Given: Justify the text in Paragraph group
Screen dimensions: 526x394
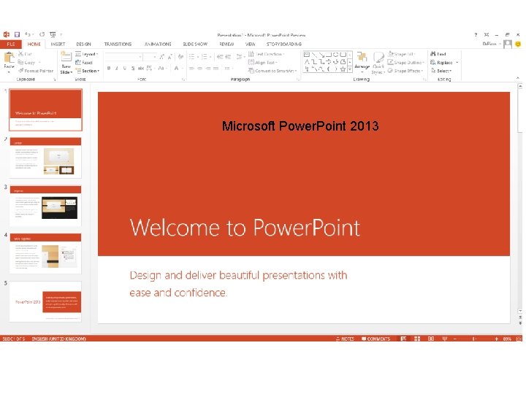Looking at the screenshot, I should point(216,69).
